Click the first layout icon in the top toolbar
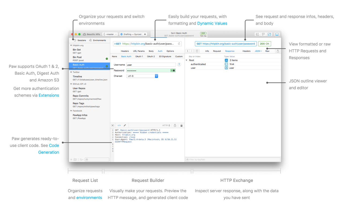This screenshot has height=214, width=343. pyautogui.click(x=257, y=34)
